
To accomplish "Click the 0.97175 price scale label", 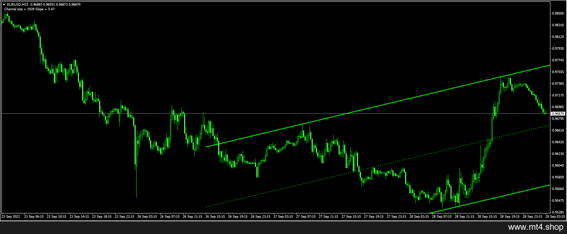I will (x=558, y=95).
